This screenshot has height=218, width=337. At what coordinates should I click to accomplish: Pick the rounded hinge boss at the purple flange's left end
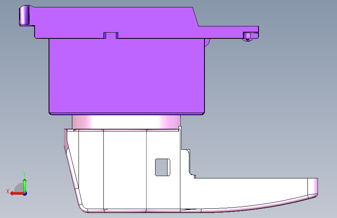click(x=24, y=16)
